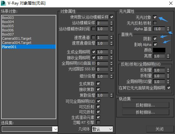Select Box006 in scene objects list
The image size is (175, 134).
pyautogui.click(x=29, y=30)
